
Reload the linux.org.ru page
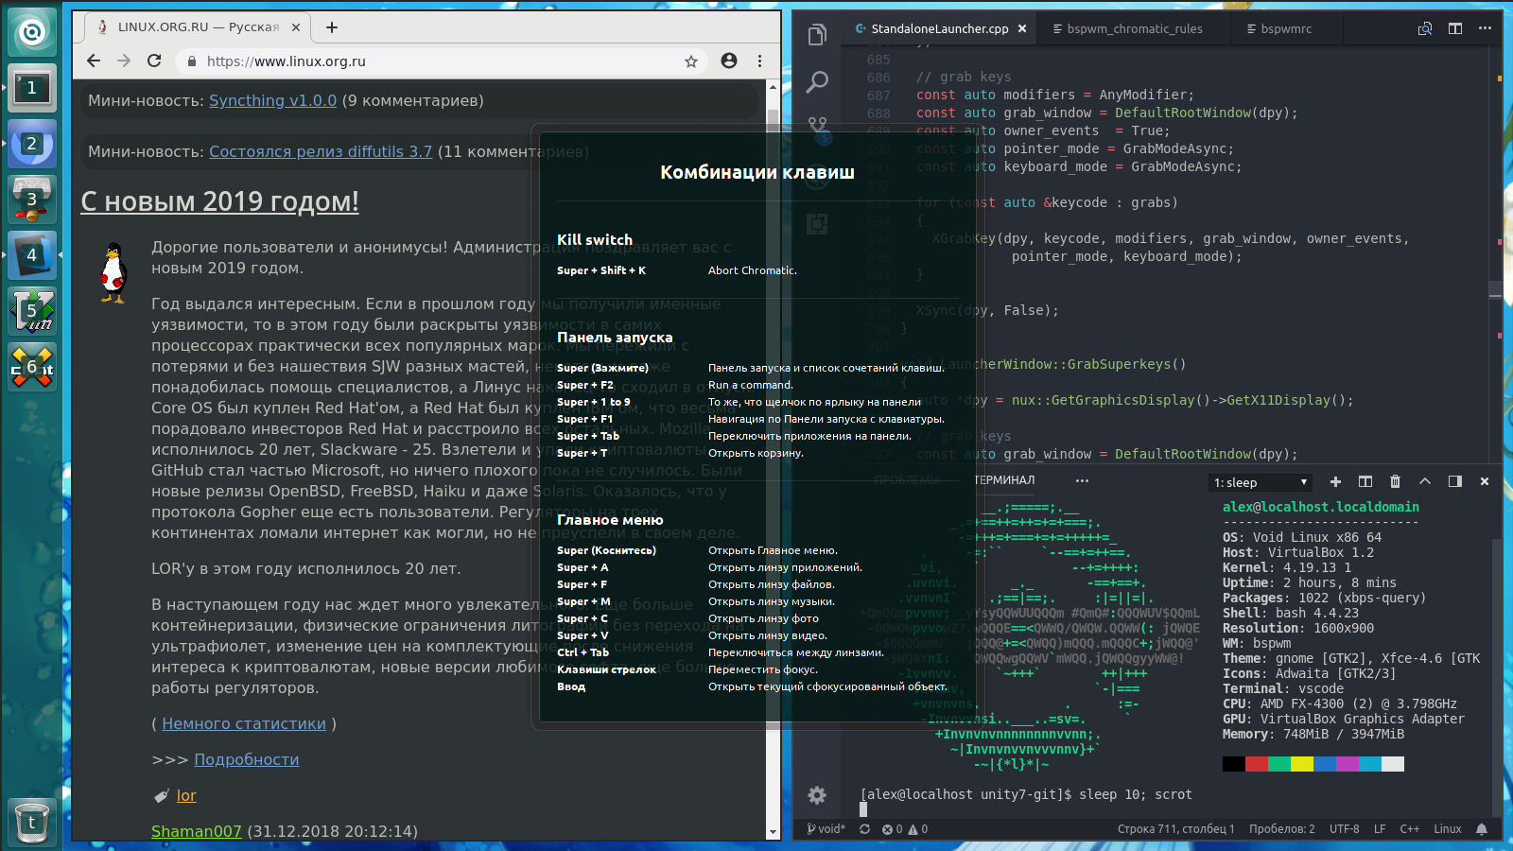[x=154, y=61]
